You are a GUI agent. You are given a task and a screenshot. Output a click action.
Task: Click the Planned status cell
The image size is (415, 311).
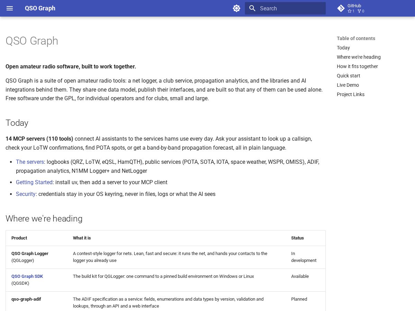(x=305, y=301)
